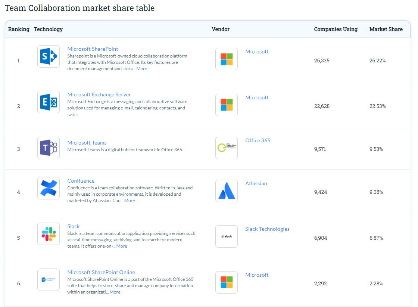This screenshot has height=307, width=418.
Task: Expand the Confluence description with More
Action: tap(130, 201)
